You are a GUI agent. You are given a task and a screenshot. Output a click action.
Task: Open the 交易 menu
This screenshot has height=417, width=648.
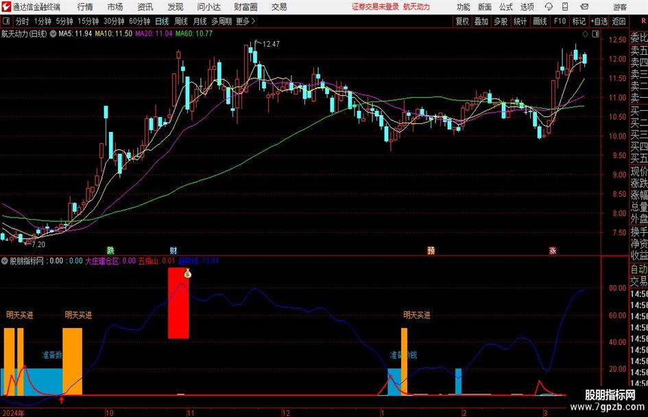pyautogui.click(x=279, y=7)
